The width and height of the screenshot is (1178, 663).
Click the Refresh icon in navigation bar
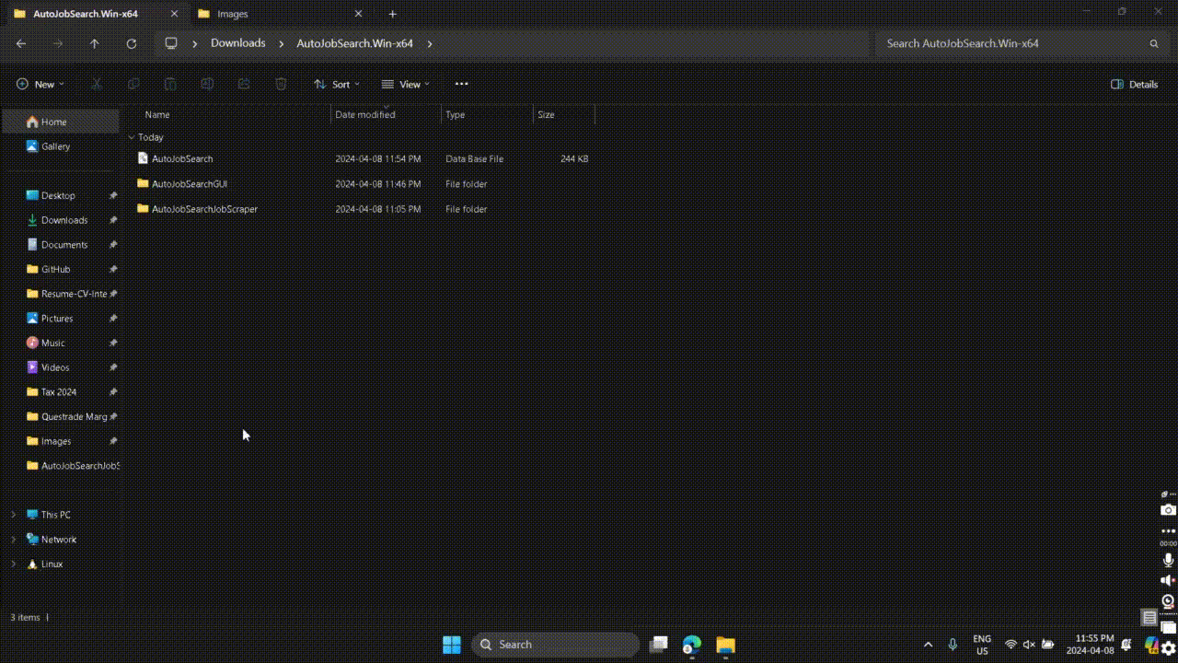coord(131,43)
